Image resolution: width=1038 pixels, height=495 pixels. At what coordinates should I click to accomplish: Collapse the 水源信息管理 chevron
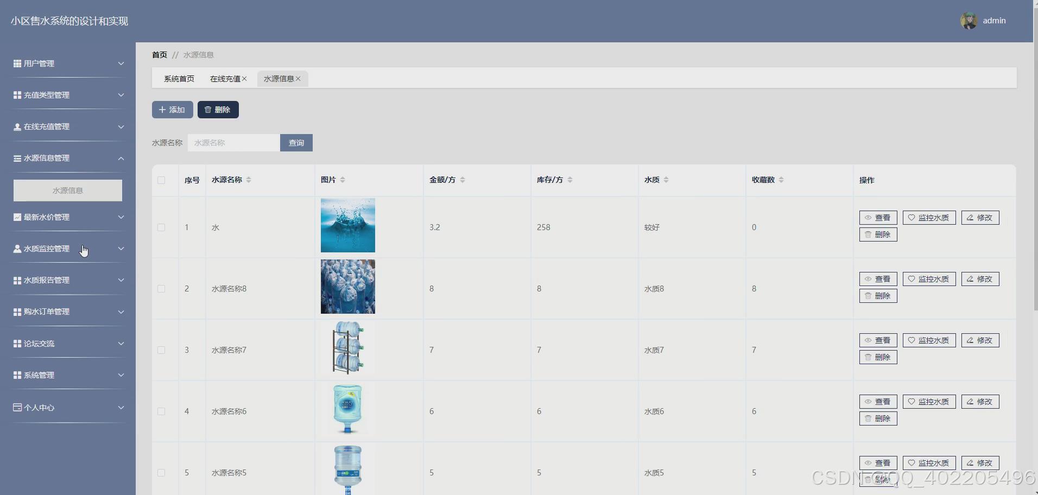pyautogui.click(x=121, y=158)
